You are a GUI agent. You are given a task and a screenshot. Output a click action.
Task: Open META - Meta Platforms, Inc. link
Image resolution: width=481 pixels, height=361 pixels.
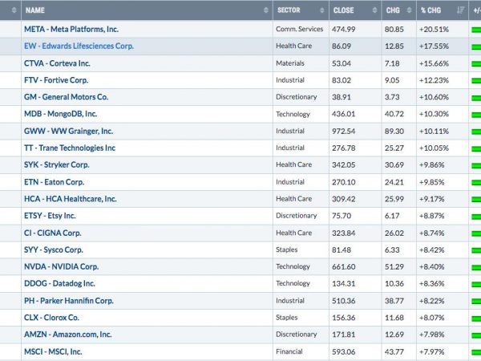[x=71, y=29]
